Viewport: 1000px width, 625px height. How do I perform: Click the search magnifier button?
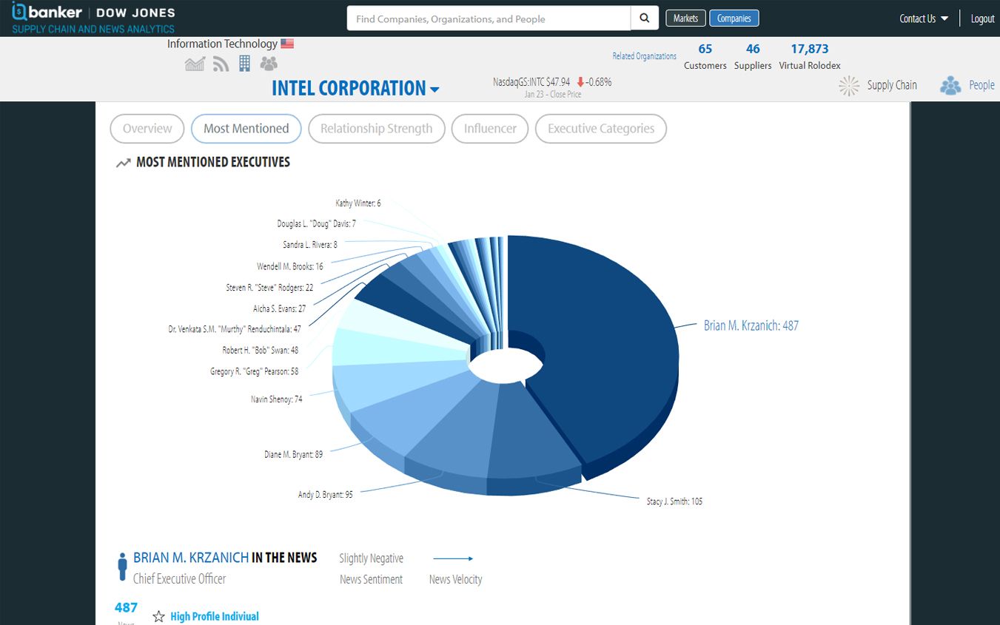tap(645, 18)
